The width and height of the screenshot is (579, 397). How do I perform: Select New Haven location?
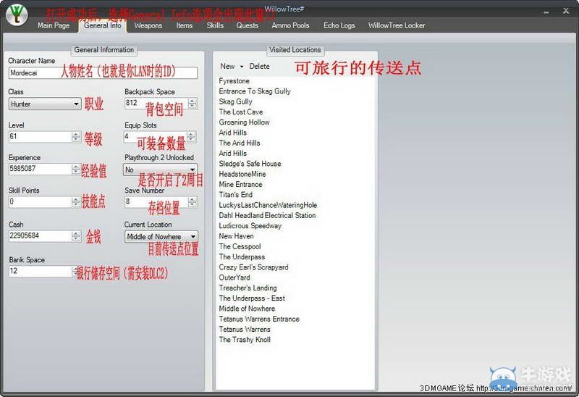coord(237,236)
